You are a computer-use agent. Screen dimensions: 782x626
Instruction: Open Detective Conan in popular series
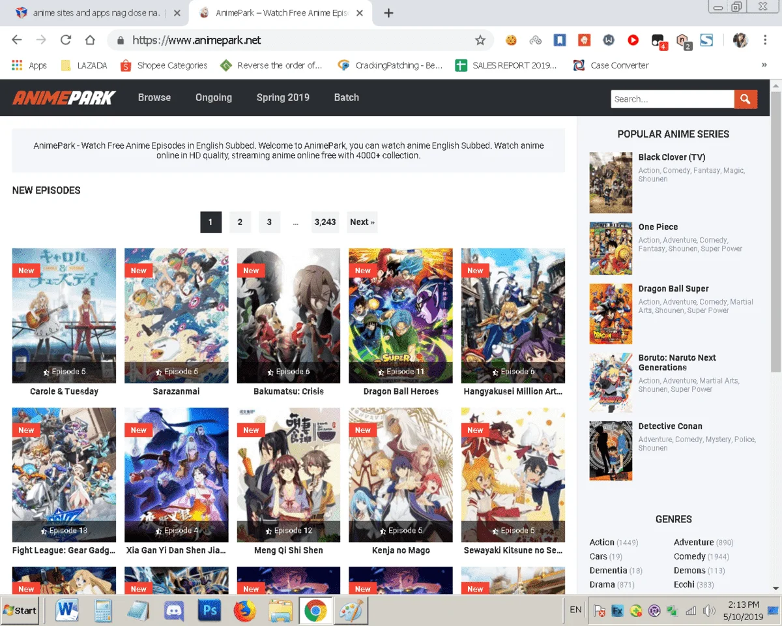click(x=670, y=426)
